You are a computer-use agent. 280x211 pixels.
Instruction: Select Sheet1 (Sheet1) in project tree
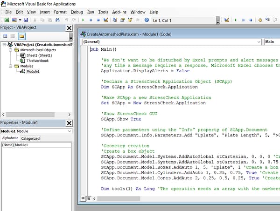tap(38, 55)
